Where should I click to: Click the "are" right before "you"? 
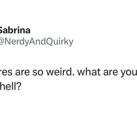[x=110, y=73]
